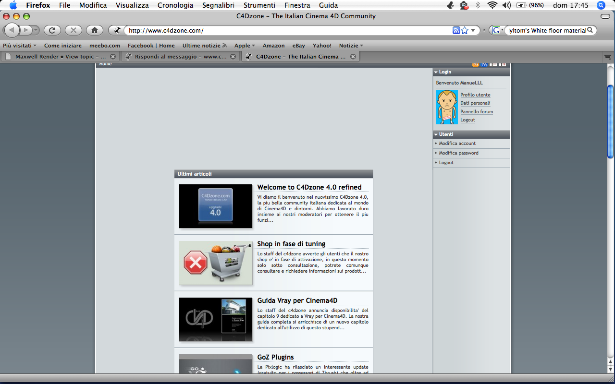The image size is (615, 384).
Task: Open Spotlight search in the menu bar
Action: (x=601, y=5)
